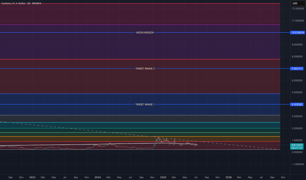Click the 8.000000 price axis label
Viewport: 306px width, 180px height.
(x=297, y=57)
